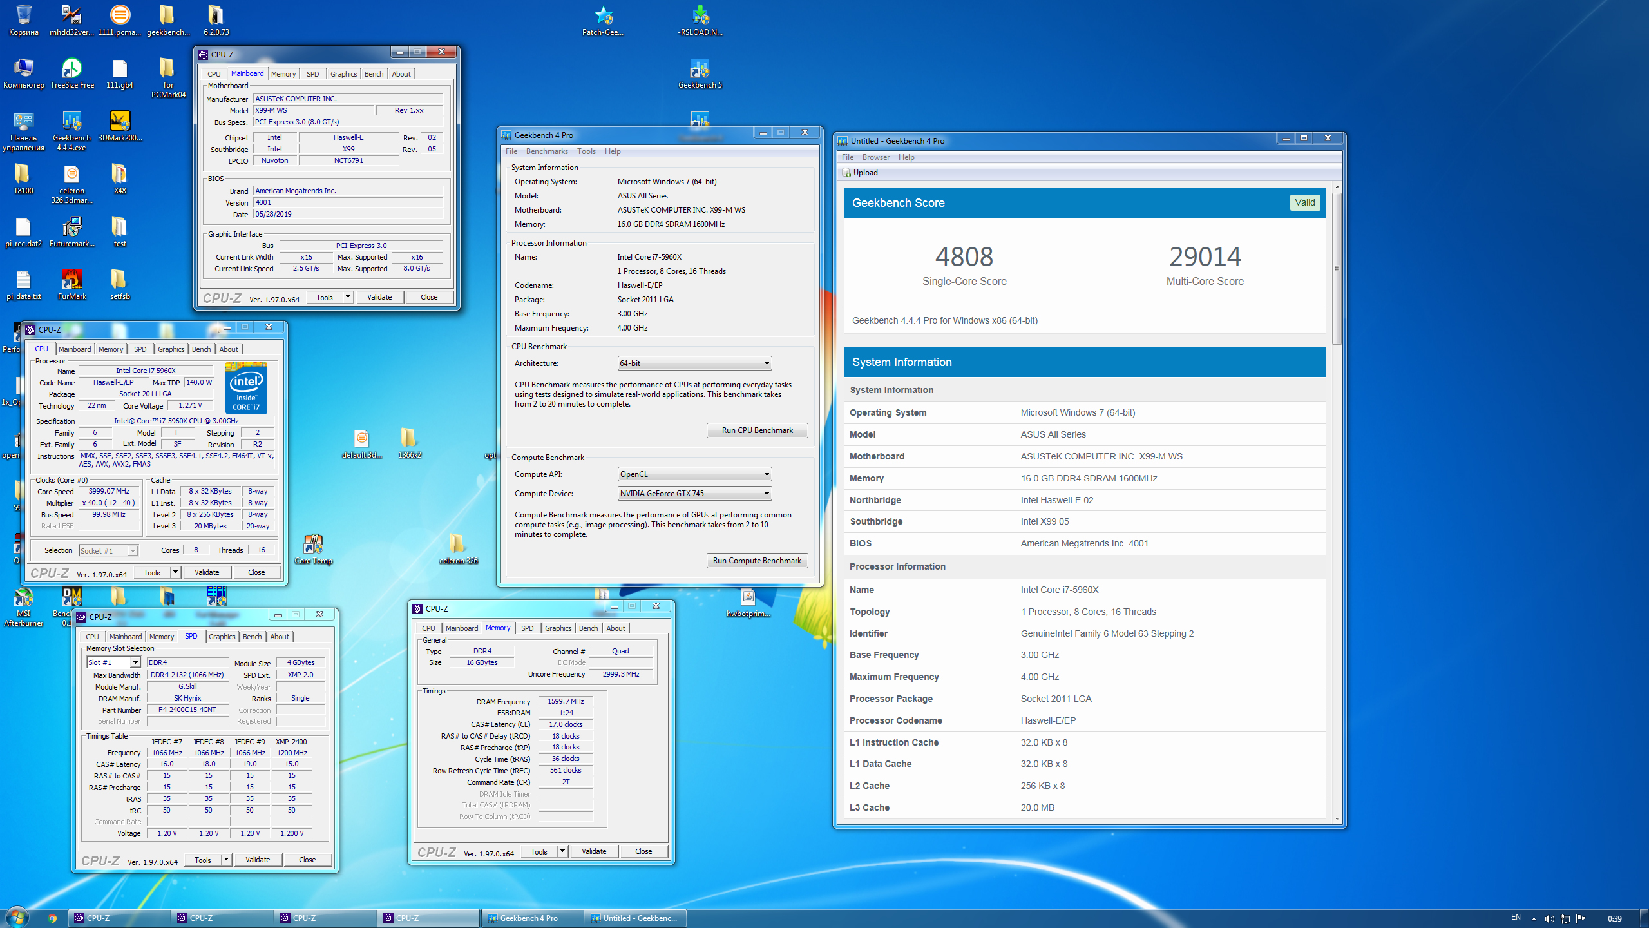Expand Tools arrow in CPU-Z Mainboard window
The height and width of the screenshot is (928, 1649).
coord(348,297)
